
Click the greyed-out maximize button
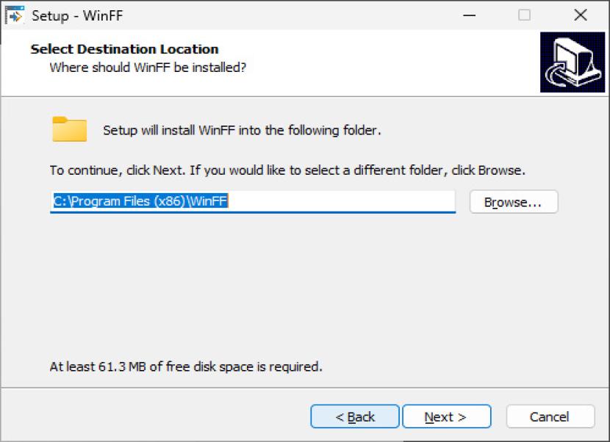(524, 15)
